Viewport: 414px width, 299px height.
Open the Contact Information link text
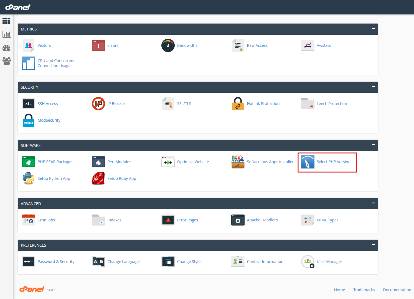[x=265, y=262]
